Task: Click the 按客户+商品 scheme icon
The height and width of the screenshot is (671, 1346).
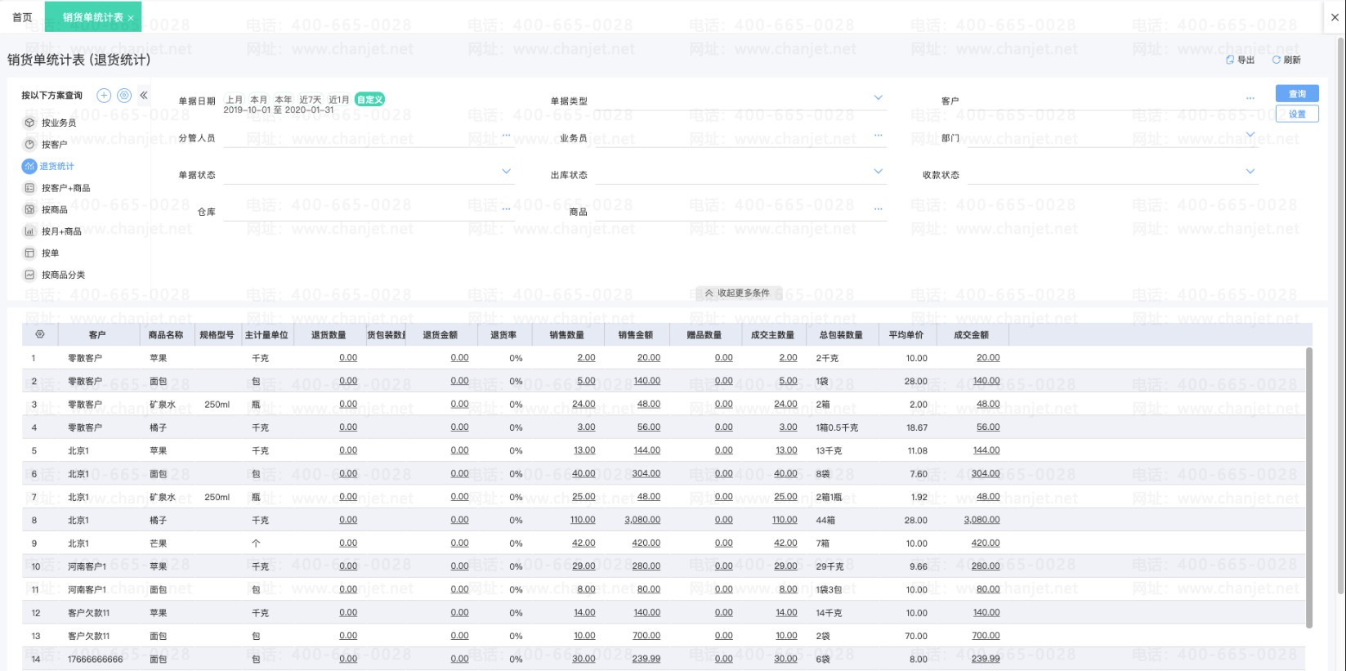Action: 29,188
